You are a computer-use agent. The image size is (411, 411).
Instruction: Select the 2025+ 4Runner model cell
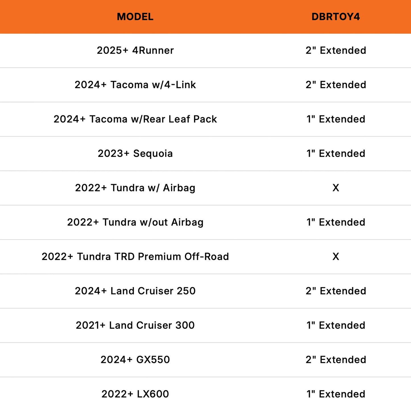pyautogui.click(x=135, y=50)
